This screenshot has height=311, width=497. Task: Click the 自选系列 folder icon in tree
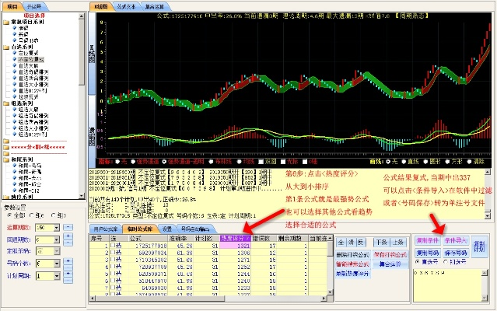(7, 47)
